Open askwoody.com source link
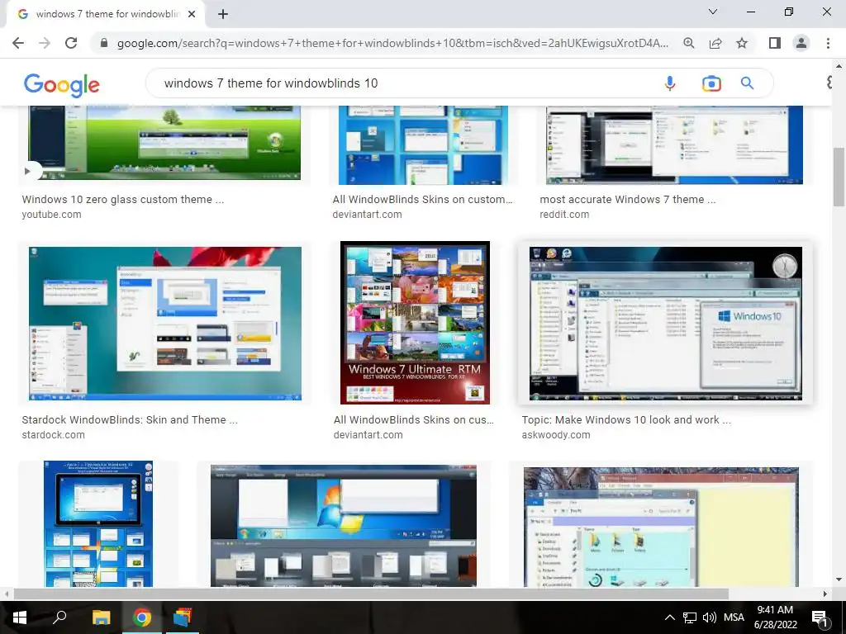Image resolution: width=846 pixels, height=634 pixels. (556, 435)
